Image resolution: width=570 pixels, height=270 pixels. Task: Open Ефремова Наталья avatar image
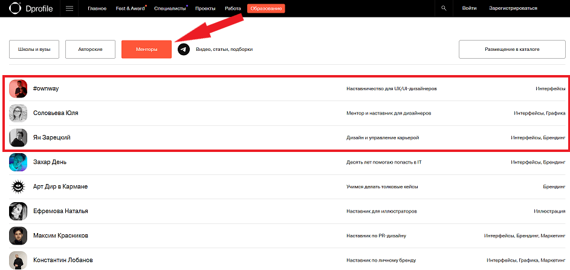[x=18, y=211]
